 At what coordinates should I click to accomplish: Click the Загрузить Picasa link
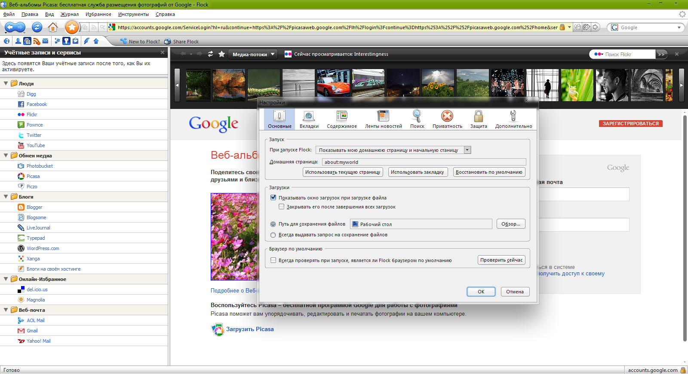pos(250,329)
